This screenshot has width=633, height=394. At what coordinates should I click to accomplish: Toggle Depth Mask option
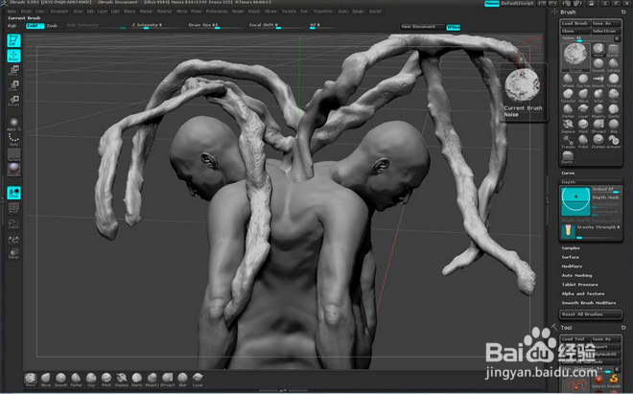605,197
